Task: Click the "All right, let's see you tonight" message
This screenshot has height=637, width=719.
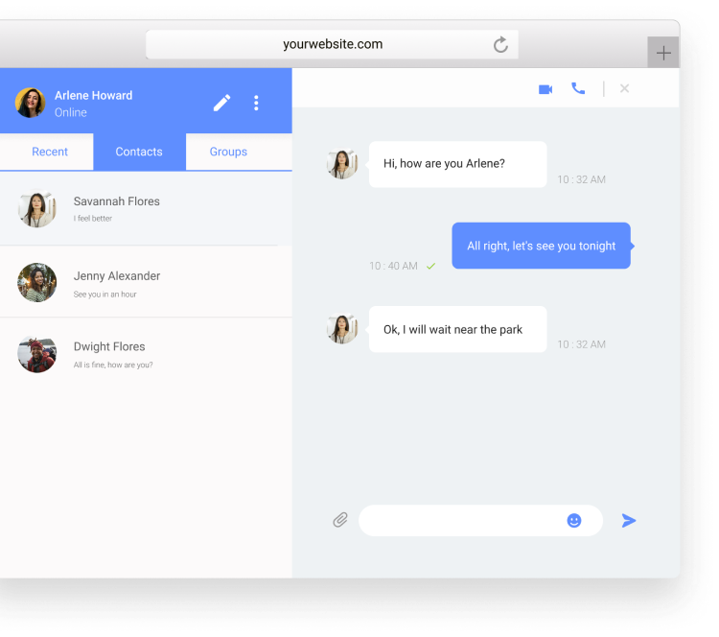Action: 541,247
